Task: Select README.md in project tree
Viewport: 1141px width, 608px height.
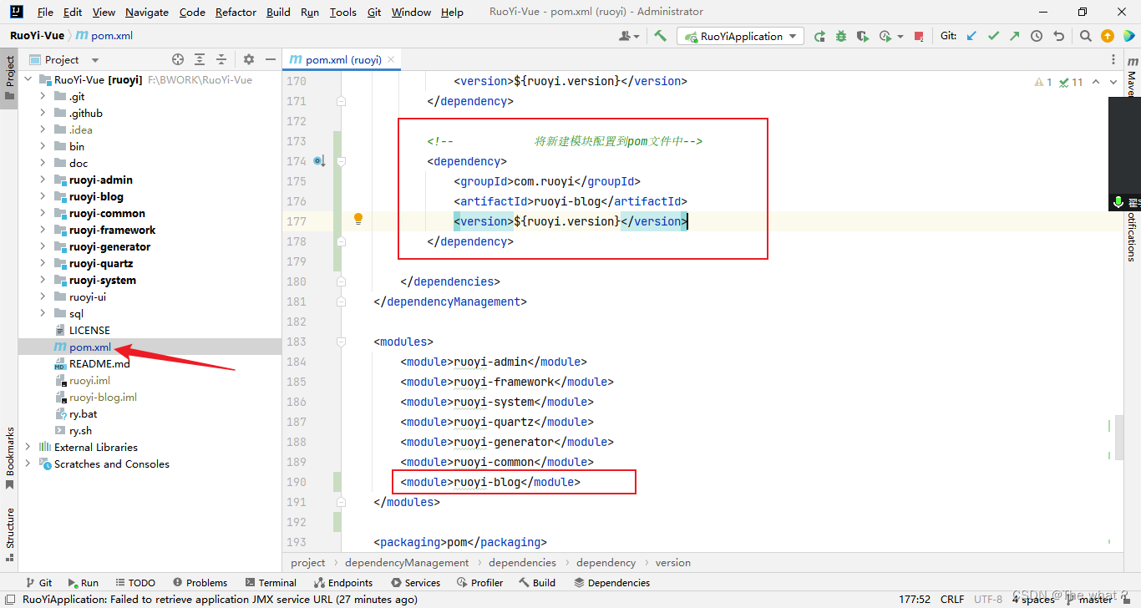Action: pos(99,363)
